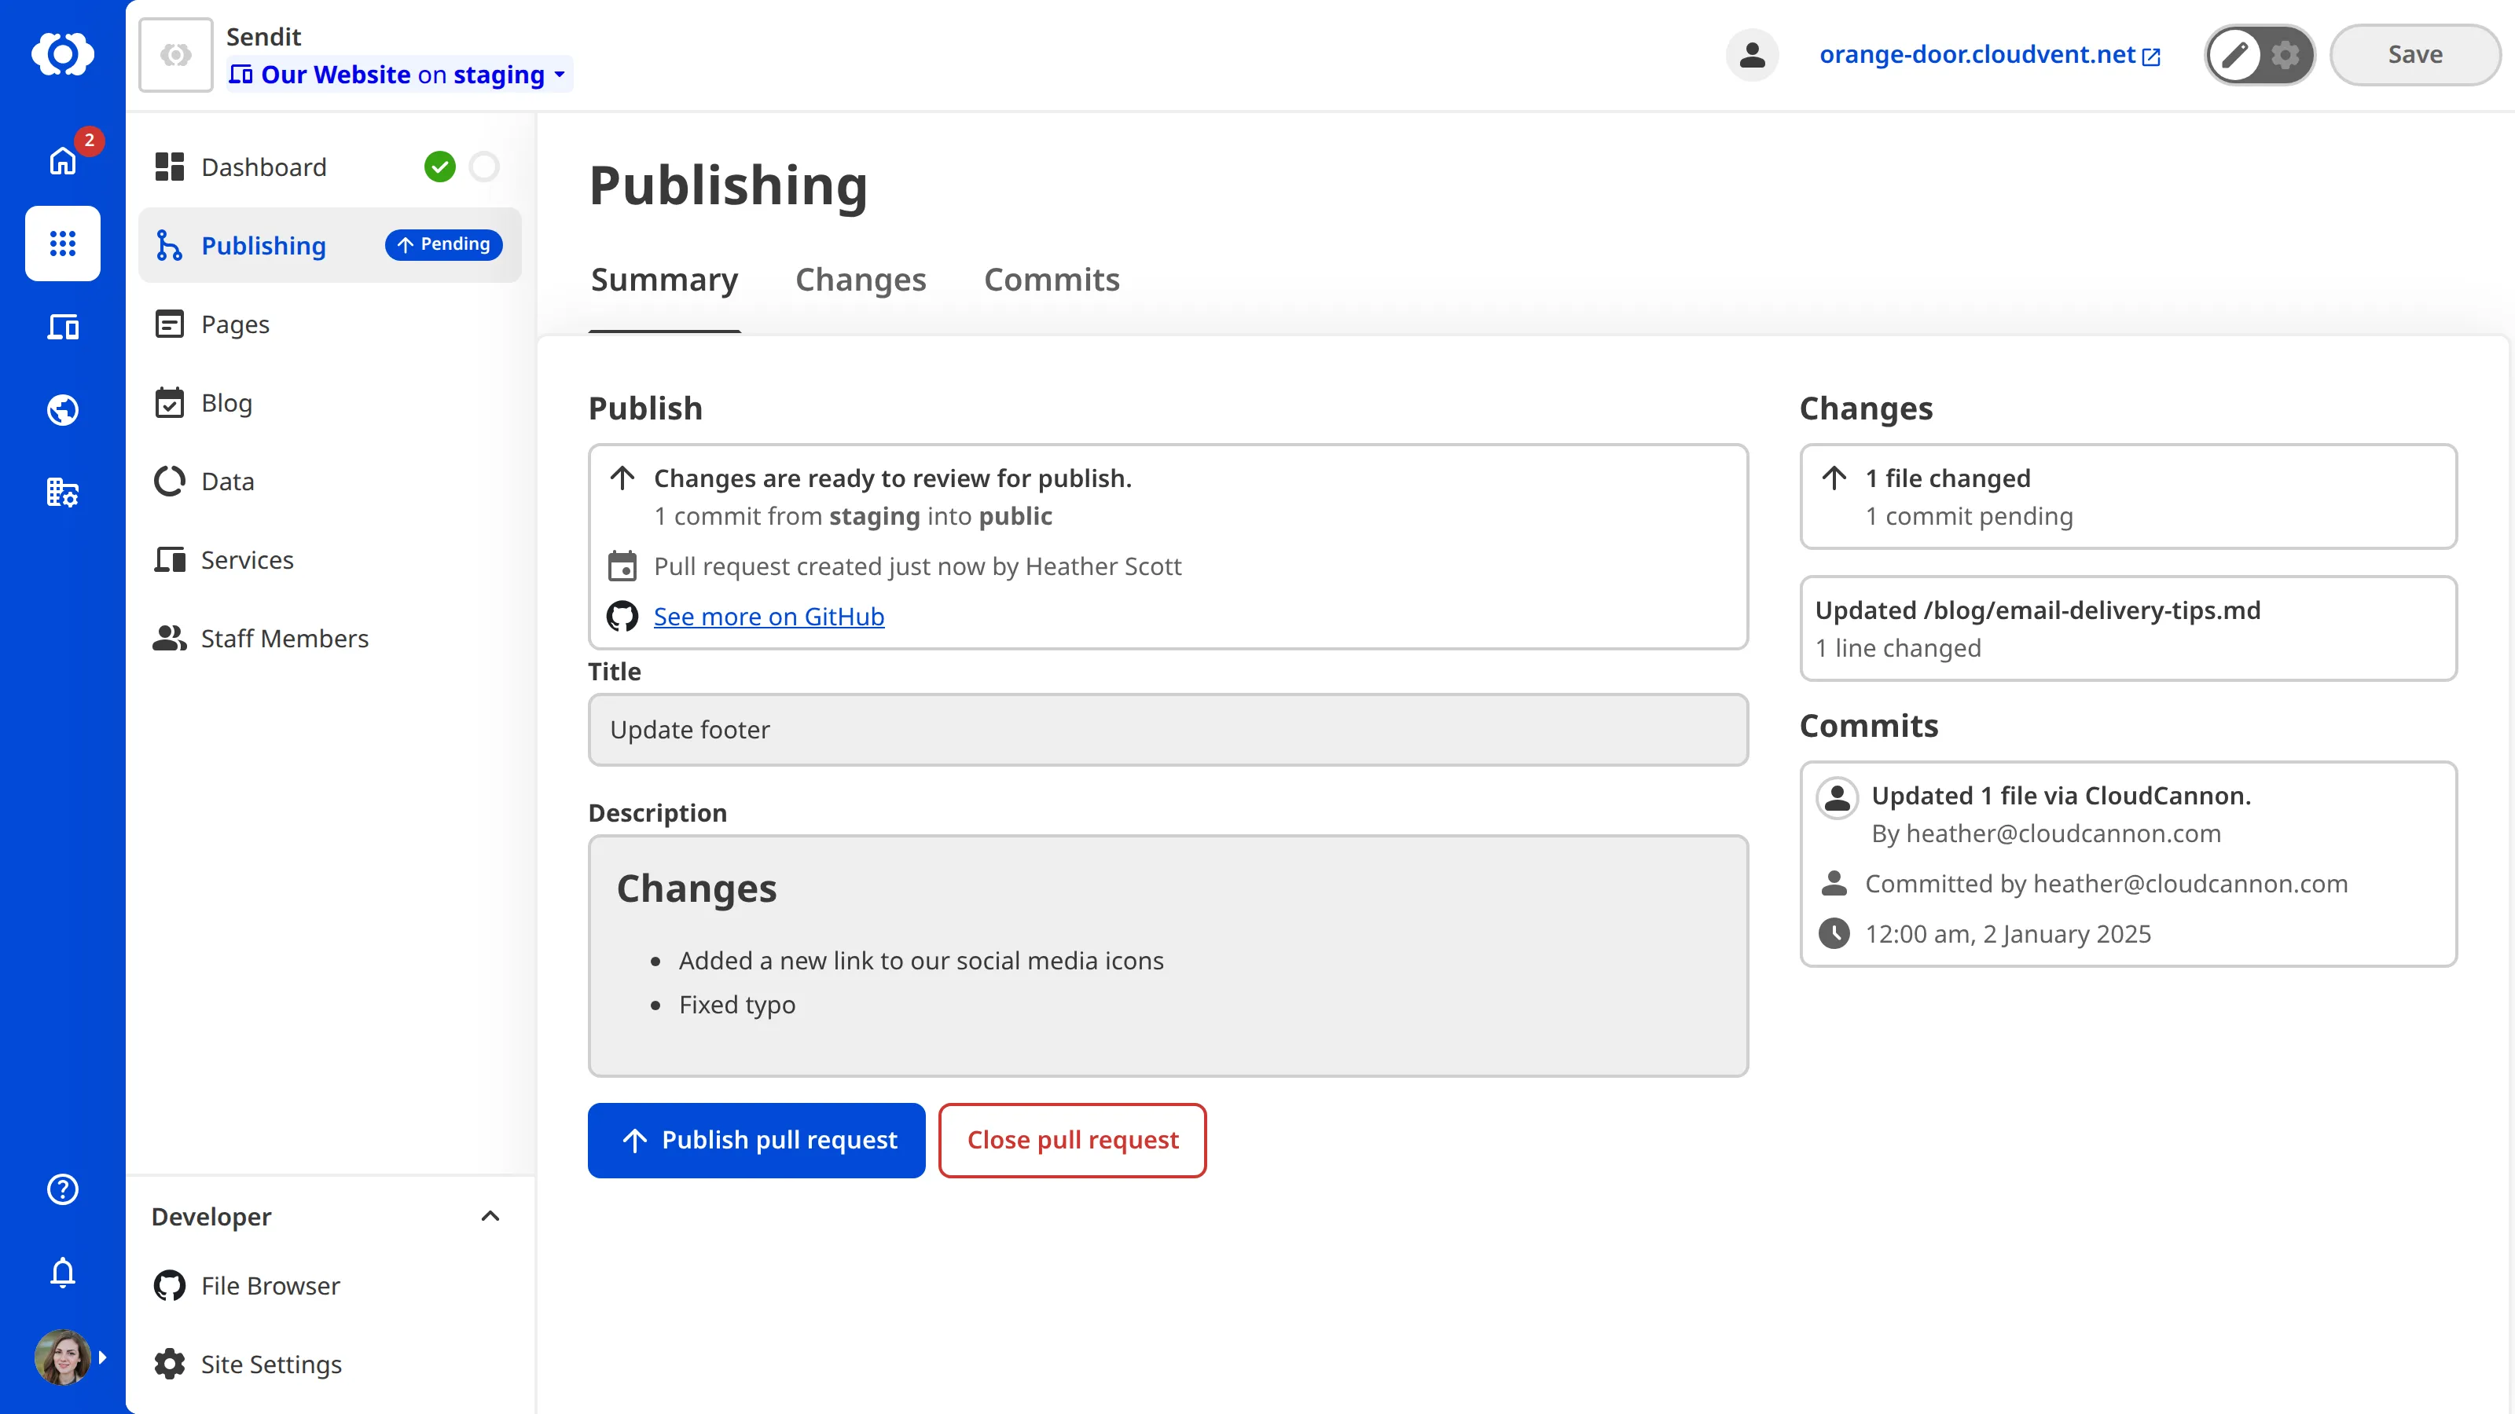Click the Site Settings gear icon
This screenshot has width=2515, height=1414.
click(169, 1365)
